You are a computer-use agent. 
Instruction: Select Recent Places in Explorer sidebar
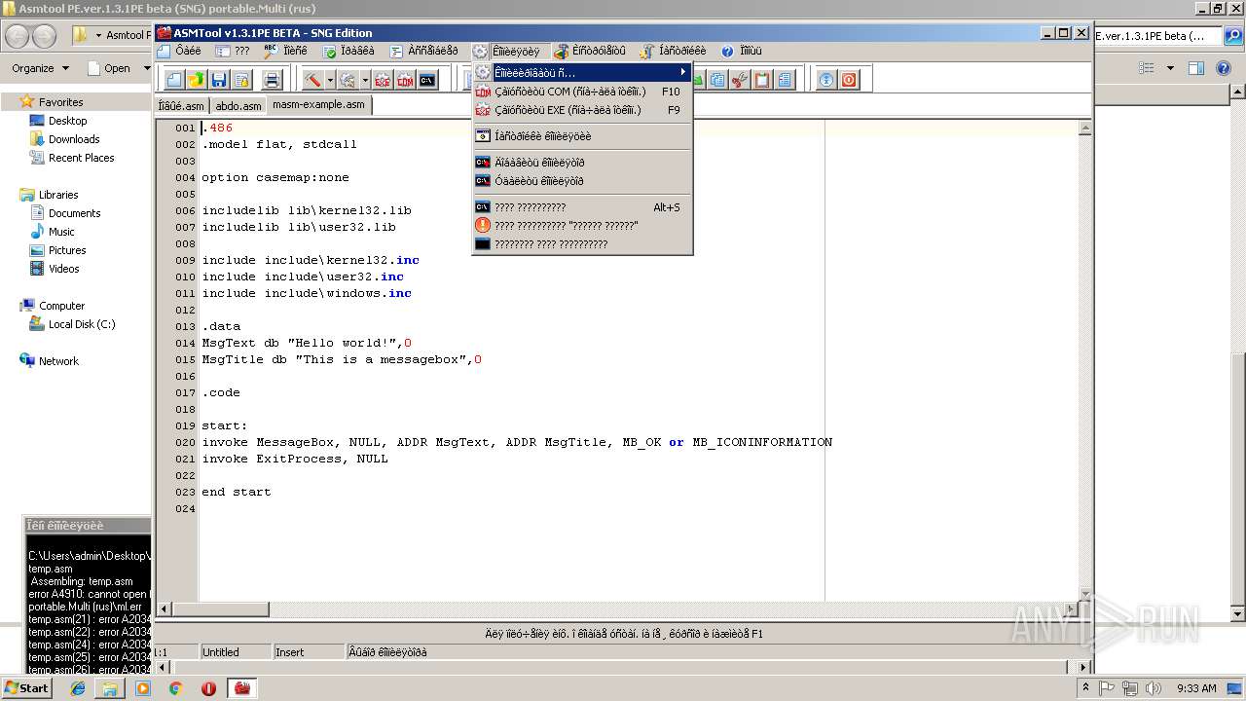[x=81, y=158]
